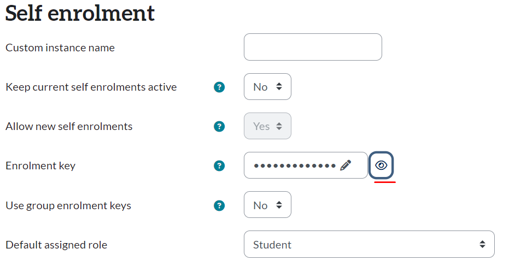This screenshot has width=509, height=266.
Task: Show help for Enrolment key
Action: (219, 165)
